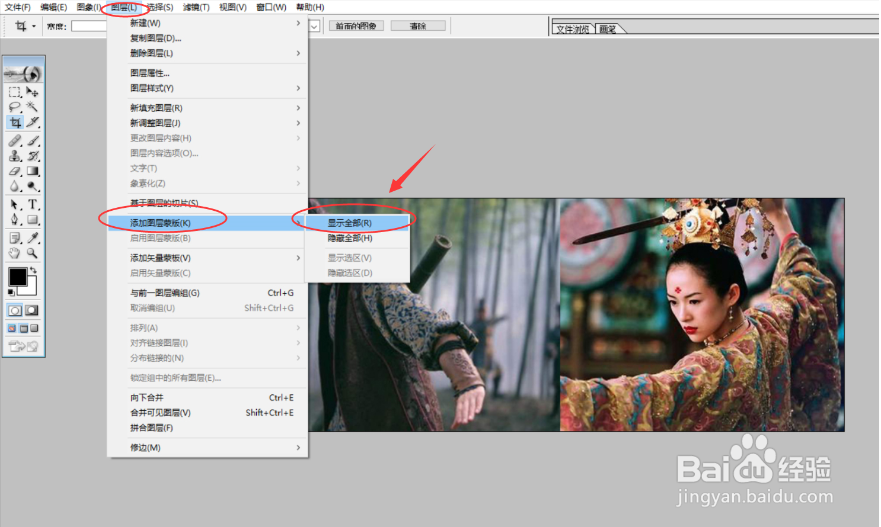Click the 清除 button
Viewport: 881px width, 527px height.
click(x=418, y=26)
